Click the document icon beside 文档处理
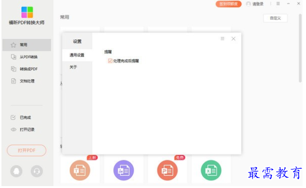 [13, 81]
